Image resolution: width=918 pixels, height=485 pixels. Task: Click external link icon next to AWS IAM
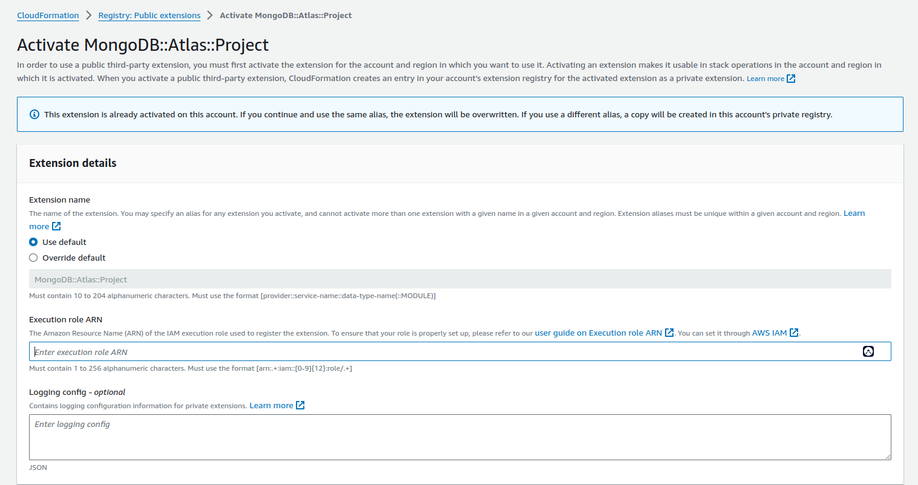(x=794, y=333)
